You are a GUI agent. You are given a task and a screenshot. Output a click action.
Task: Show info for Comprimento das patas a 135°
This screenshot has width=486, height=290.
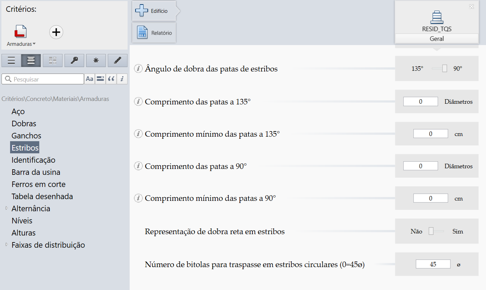click(138, 102)
